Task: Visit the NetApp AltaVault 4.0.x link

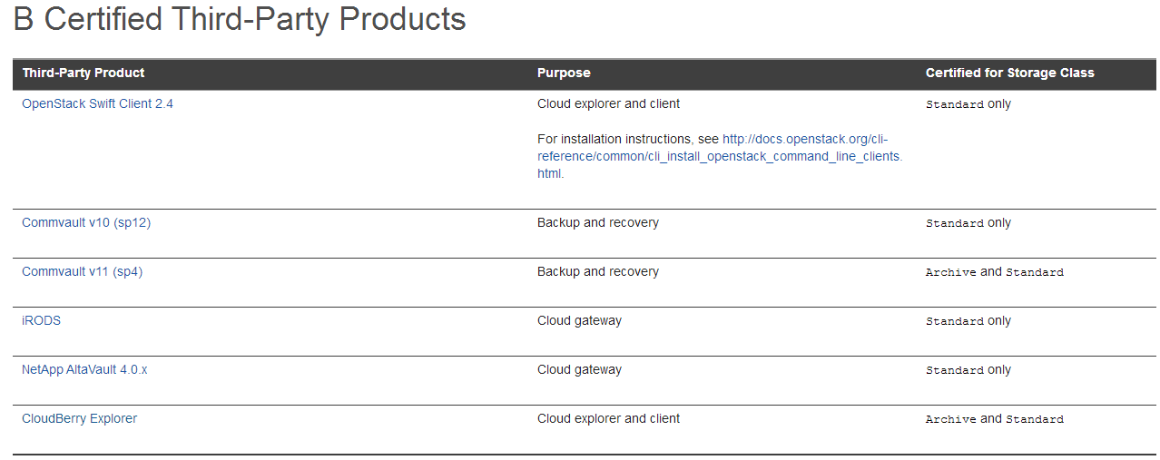Action: [x=84, y=369]
